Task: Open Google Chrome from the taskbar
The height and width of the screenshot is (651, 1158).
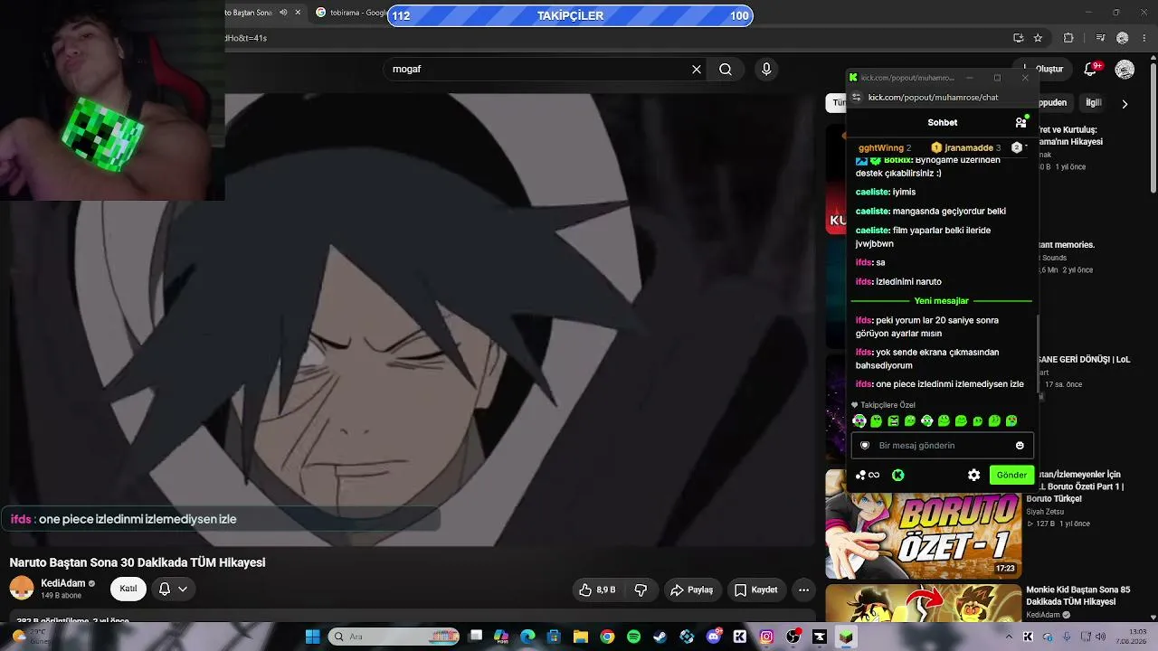Action: click(607, 637)
